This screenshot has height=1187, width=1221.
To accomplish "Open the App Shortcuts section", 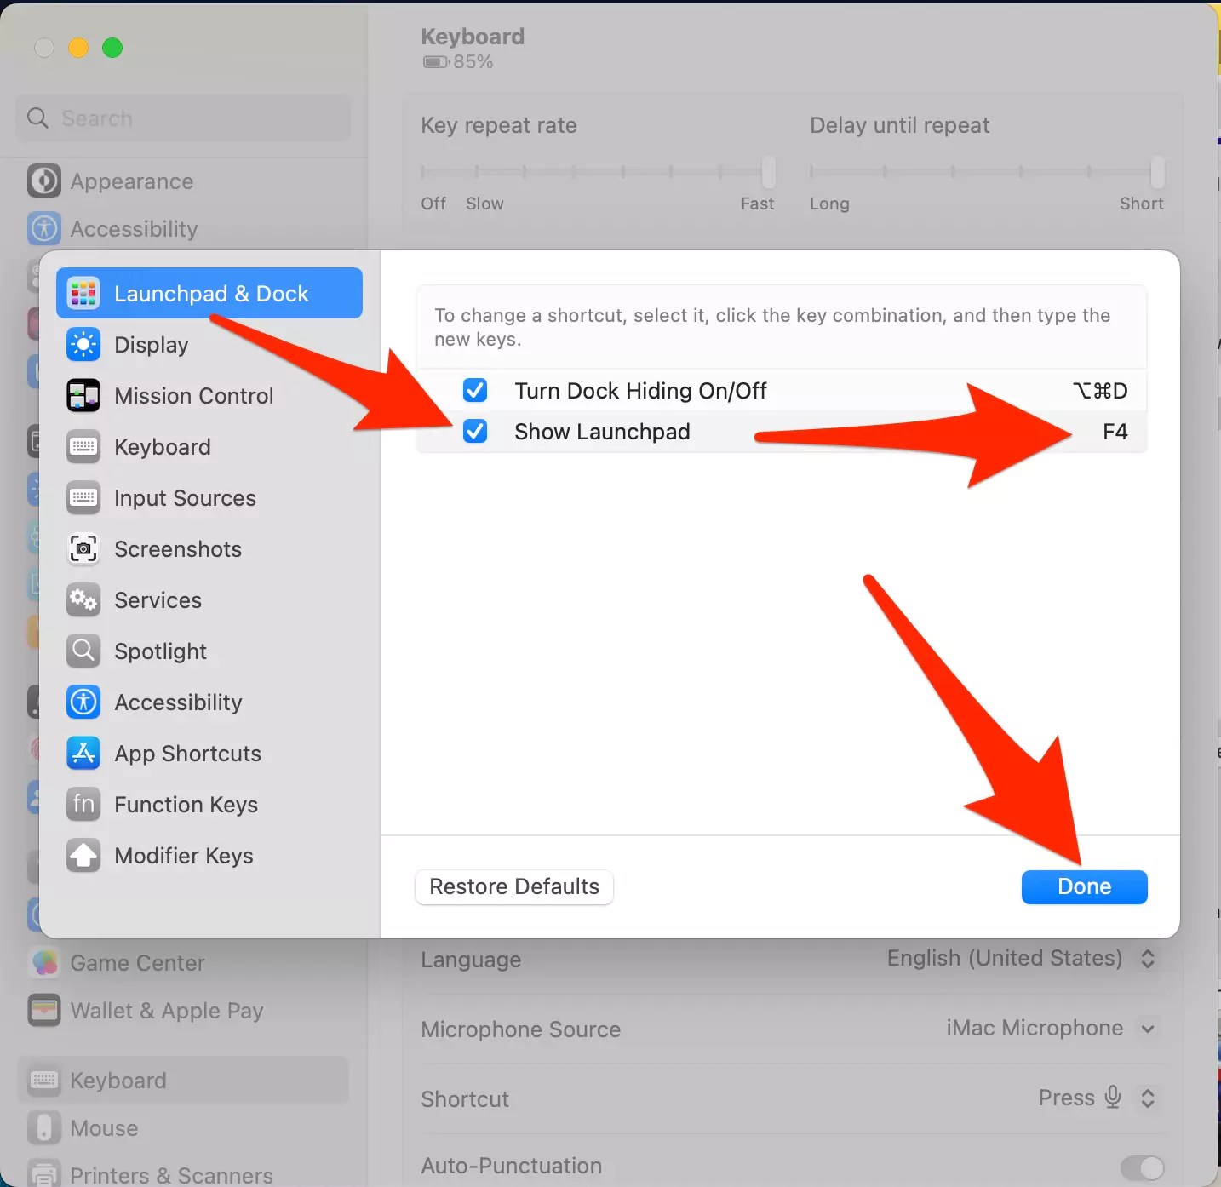I will pos(187,753).
